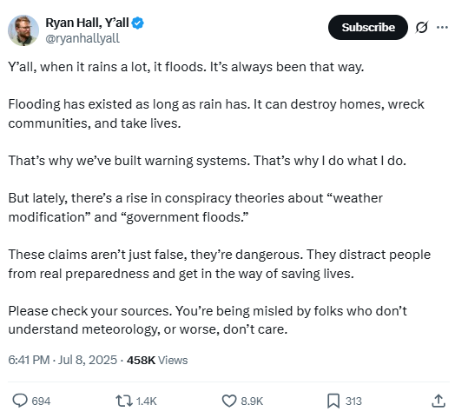Image resolution: width=455 pixels, height=418 pixels.
Task: Reply using the speech bubble icon
Action: (x=20, y=401)
